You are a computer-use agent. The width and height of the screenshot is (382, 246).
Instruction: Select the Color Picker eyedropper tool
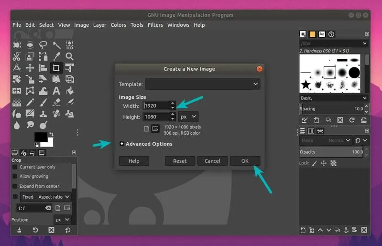tap(56, 56)
